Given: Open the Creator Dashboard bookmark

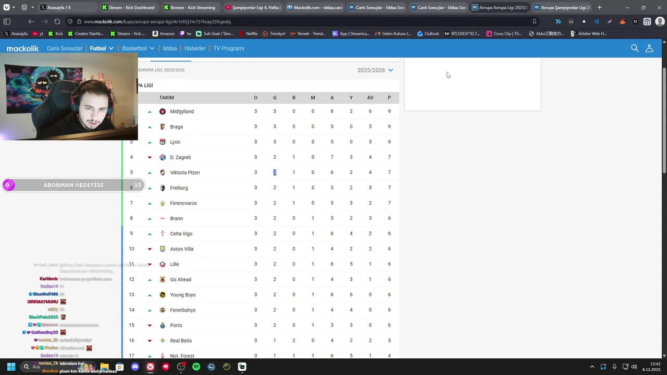Looking at the screenshot, I should click(85, 33).
